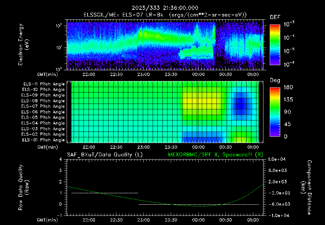This screenshot has width=325, height=225.
Task: Click the Deg label above the pitch angle color bar
Action: point(275,80)
